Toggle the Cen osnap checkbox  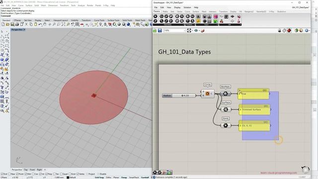click(x=33, y=174)
